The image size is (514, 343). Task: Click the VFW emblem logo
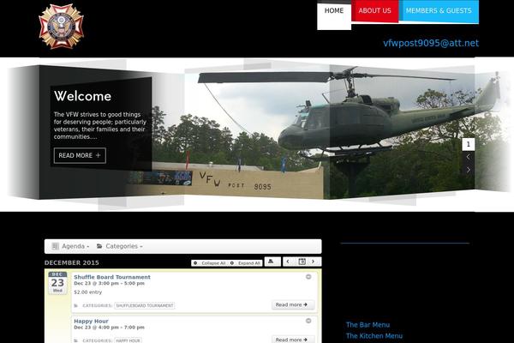coord(62,26)
